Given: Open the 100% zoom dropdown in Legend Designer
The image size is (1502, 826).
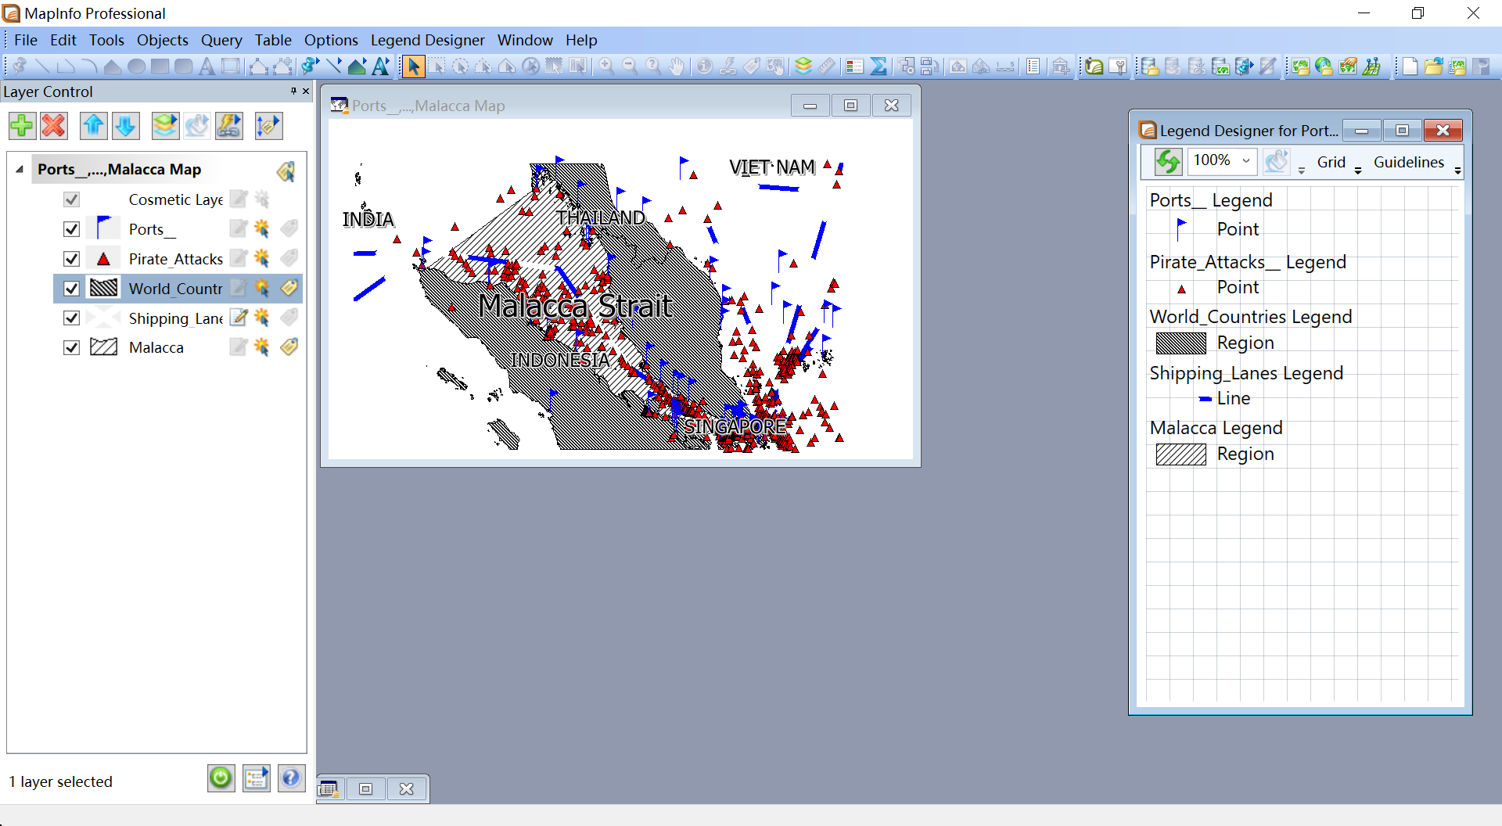Looking at the screenshot, I should click(1245, 160).
